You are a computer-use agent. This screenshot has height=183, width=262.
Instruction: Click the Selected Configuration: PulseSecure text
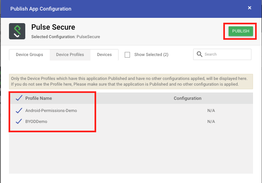[x=66, y=37]
